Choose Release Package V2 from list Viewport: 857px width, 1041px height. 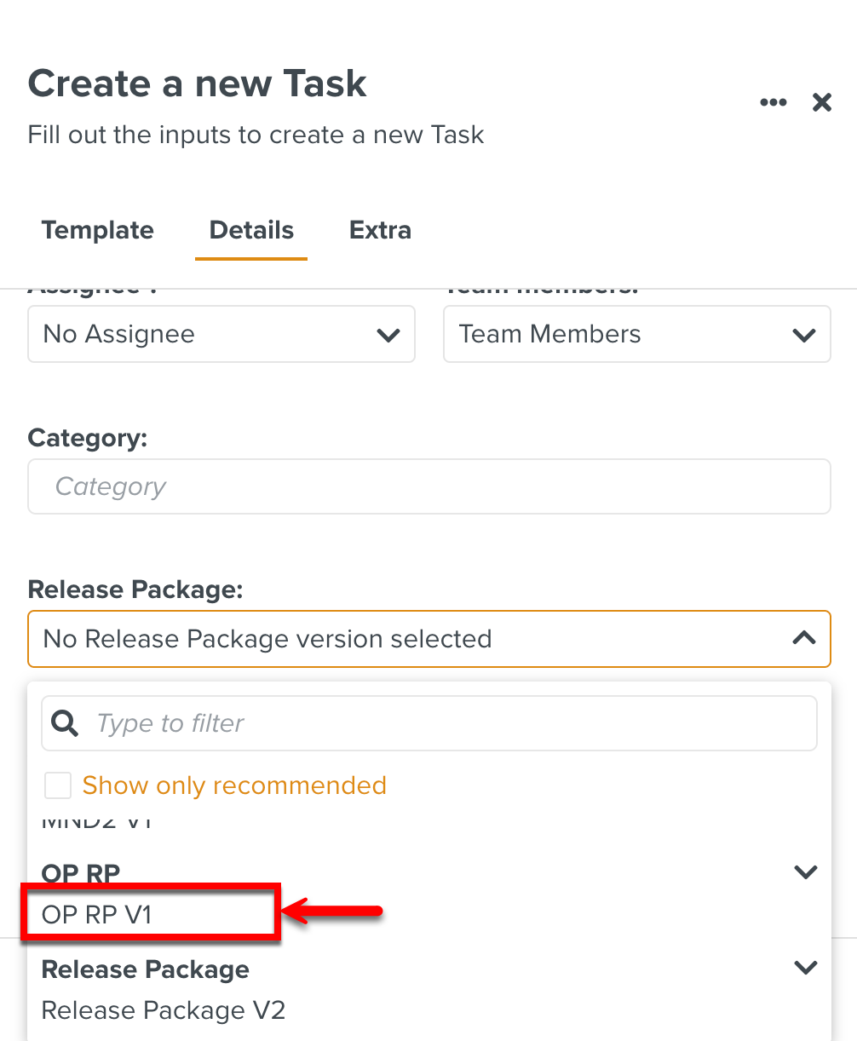[164, 1010]
